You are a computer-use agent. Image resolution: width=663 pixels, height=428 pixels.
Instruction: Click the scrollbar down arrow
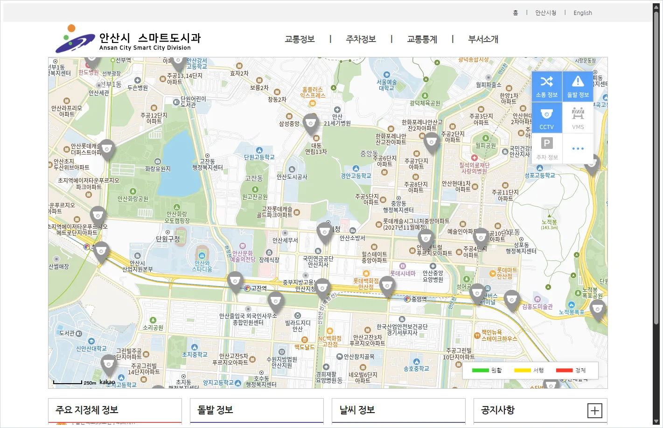(x=656, y=422)
